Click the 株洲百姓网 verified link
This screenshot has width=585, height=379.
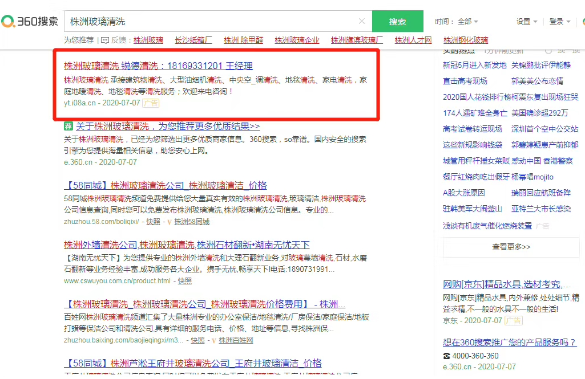point(236,340)
